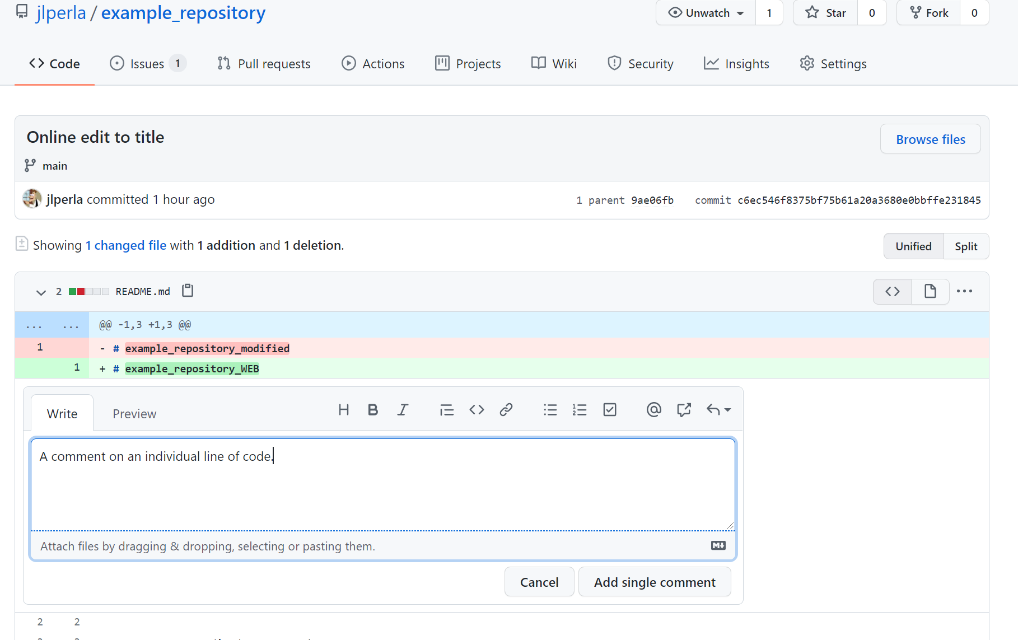Insert a quote block icon
Viewport: 1018px width, 640px height.
pos(446,410)
